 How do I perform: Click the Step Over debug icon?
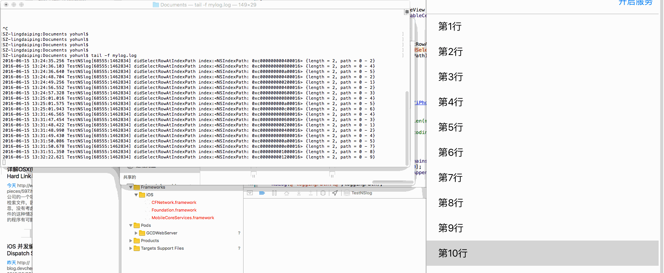point(286,193)
